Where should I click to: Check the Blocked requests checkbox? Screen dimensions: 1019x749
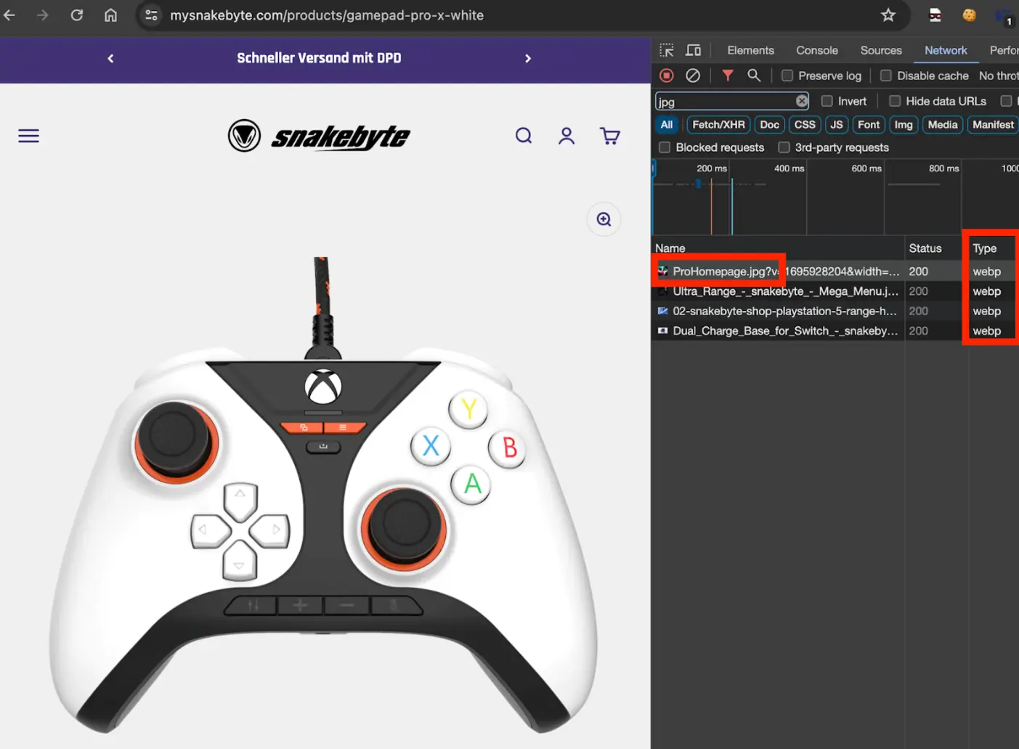664,147
